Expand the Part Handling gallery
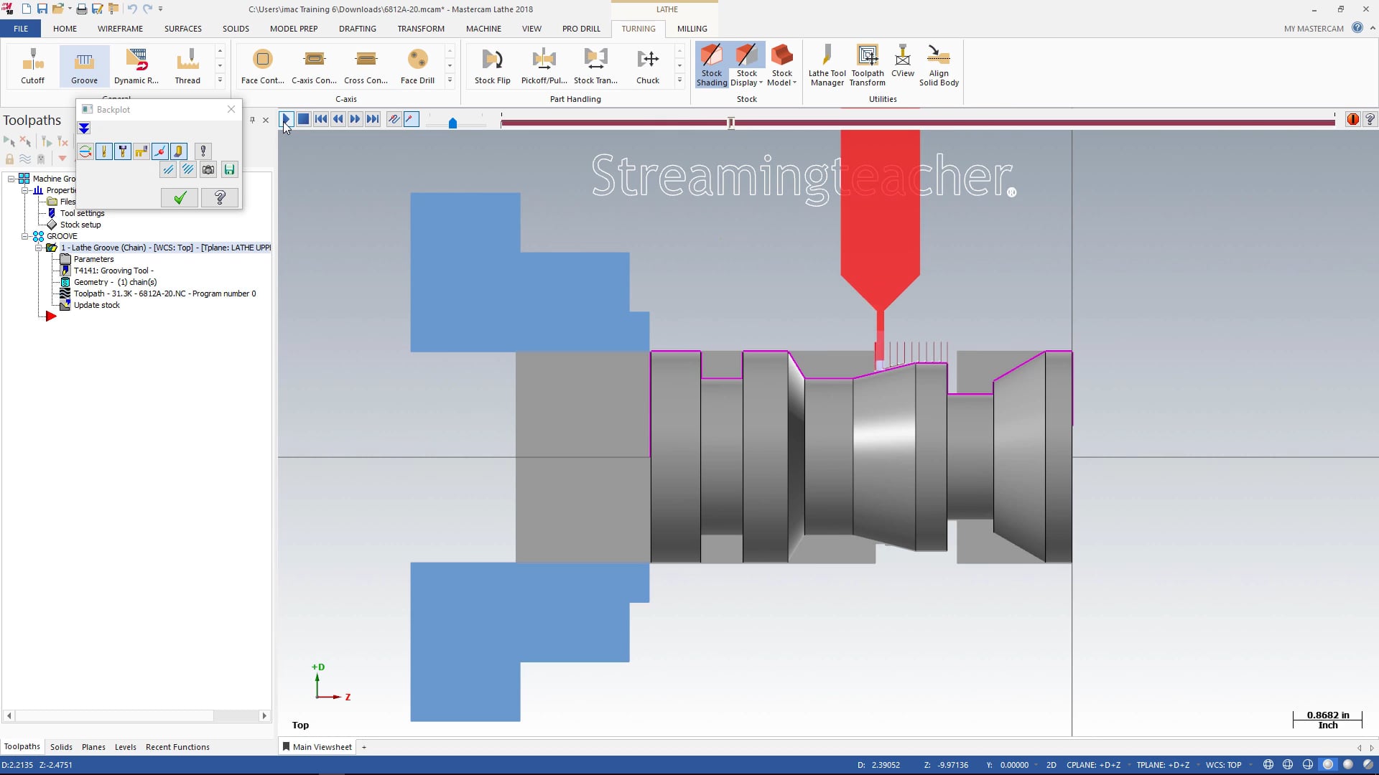This screenshot has height=775, width=1379. pos(679,80)
